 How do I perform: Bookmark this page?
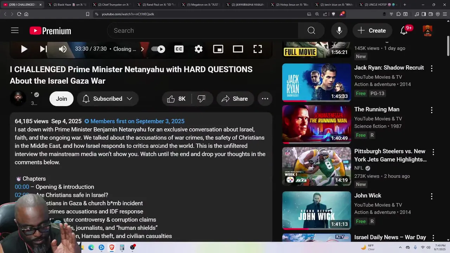tap(88, 14)
